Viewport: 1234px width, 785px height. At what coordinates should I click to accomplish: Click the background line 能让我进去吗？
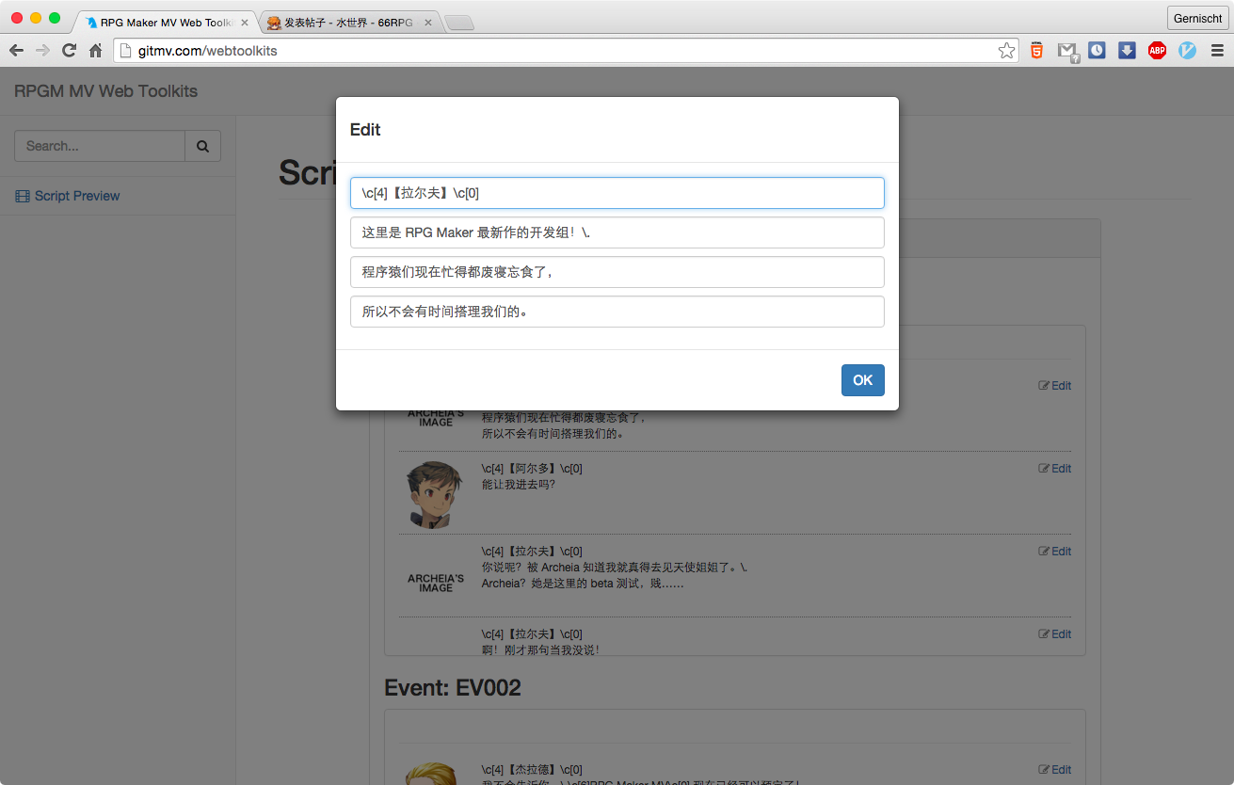point(519,485)
